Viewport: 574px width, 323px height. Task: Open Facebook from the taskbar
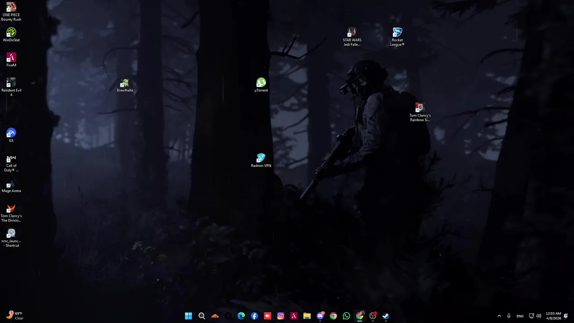pos(254,316)
